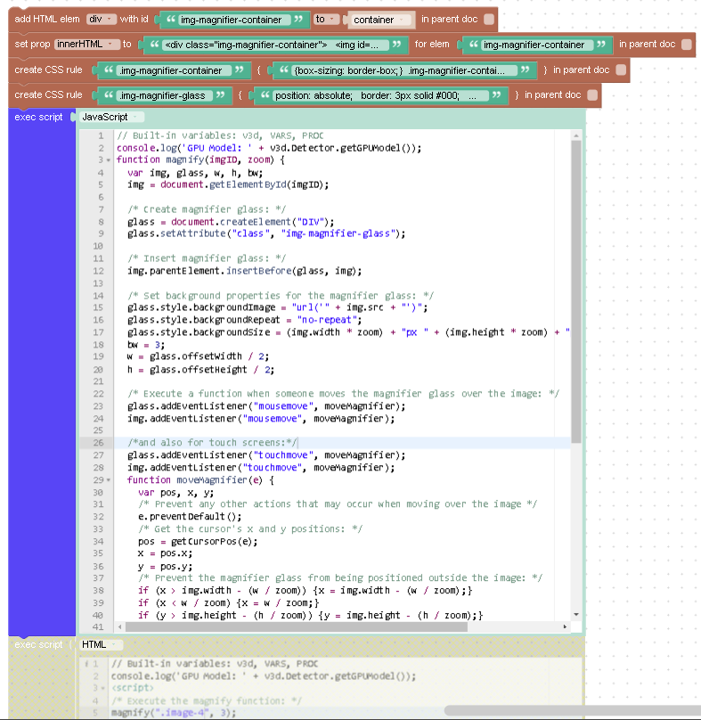Click the '/* Execute the magnify function: */' comment
Viewport: 701px width, 720px height.
point(206,701)
